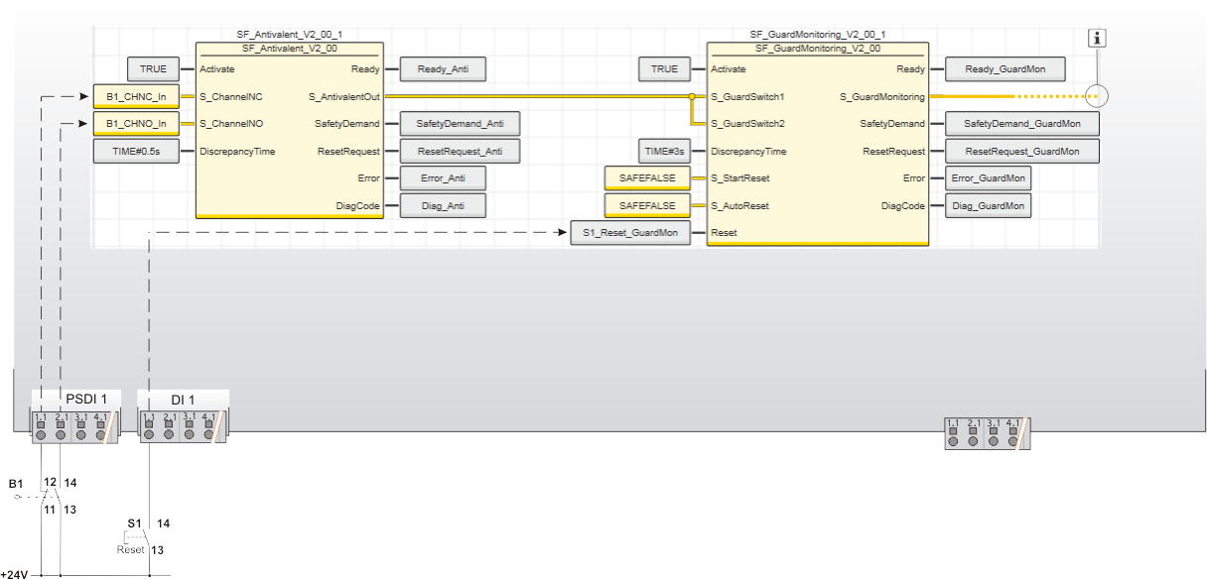Click the TRUE constant on Antivalent Activate

[x=153, y=69]
